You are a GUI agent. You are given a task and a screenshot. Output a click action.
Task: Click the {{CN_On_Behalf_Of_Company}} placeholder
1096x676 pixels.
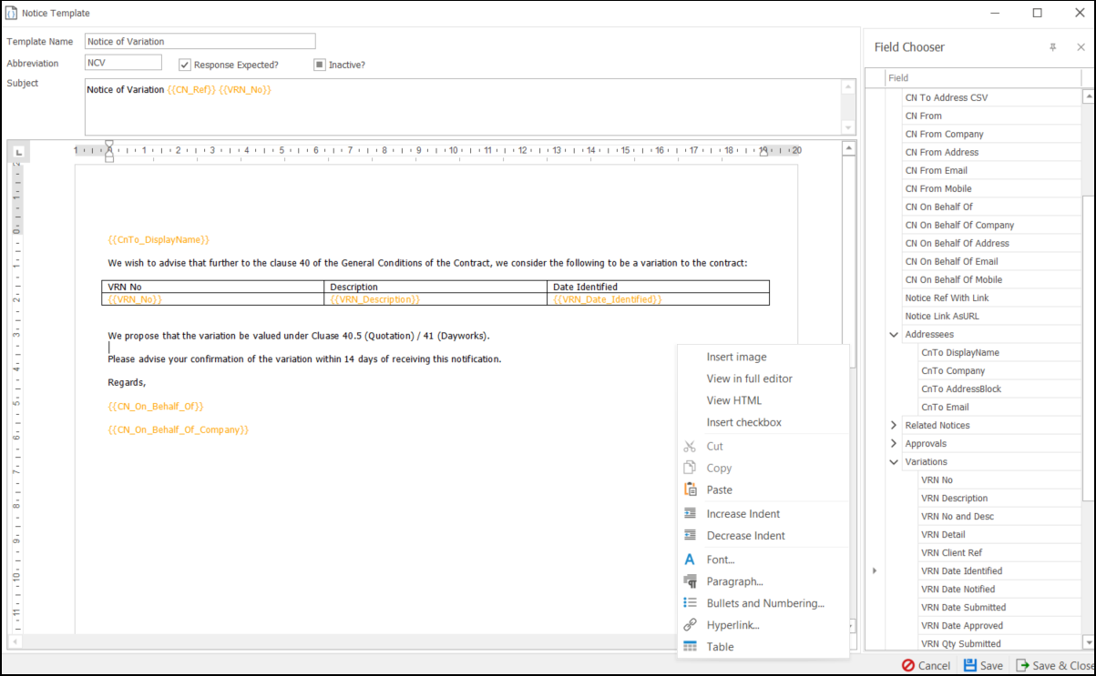tap(178, 429)
